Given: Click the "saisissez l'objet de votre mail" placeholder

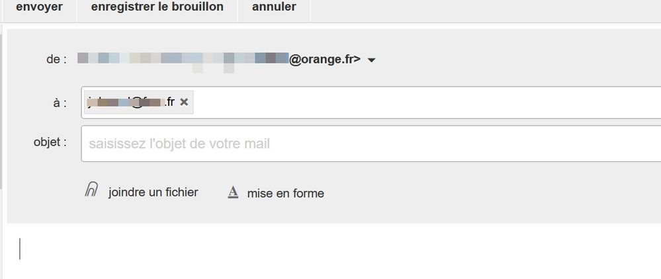Looking at the screenshot, I should (179, 143).
